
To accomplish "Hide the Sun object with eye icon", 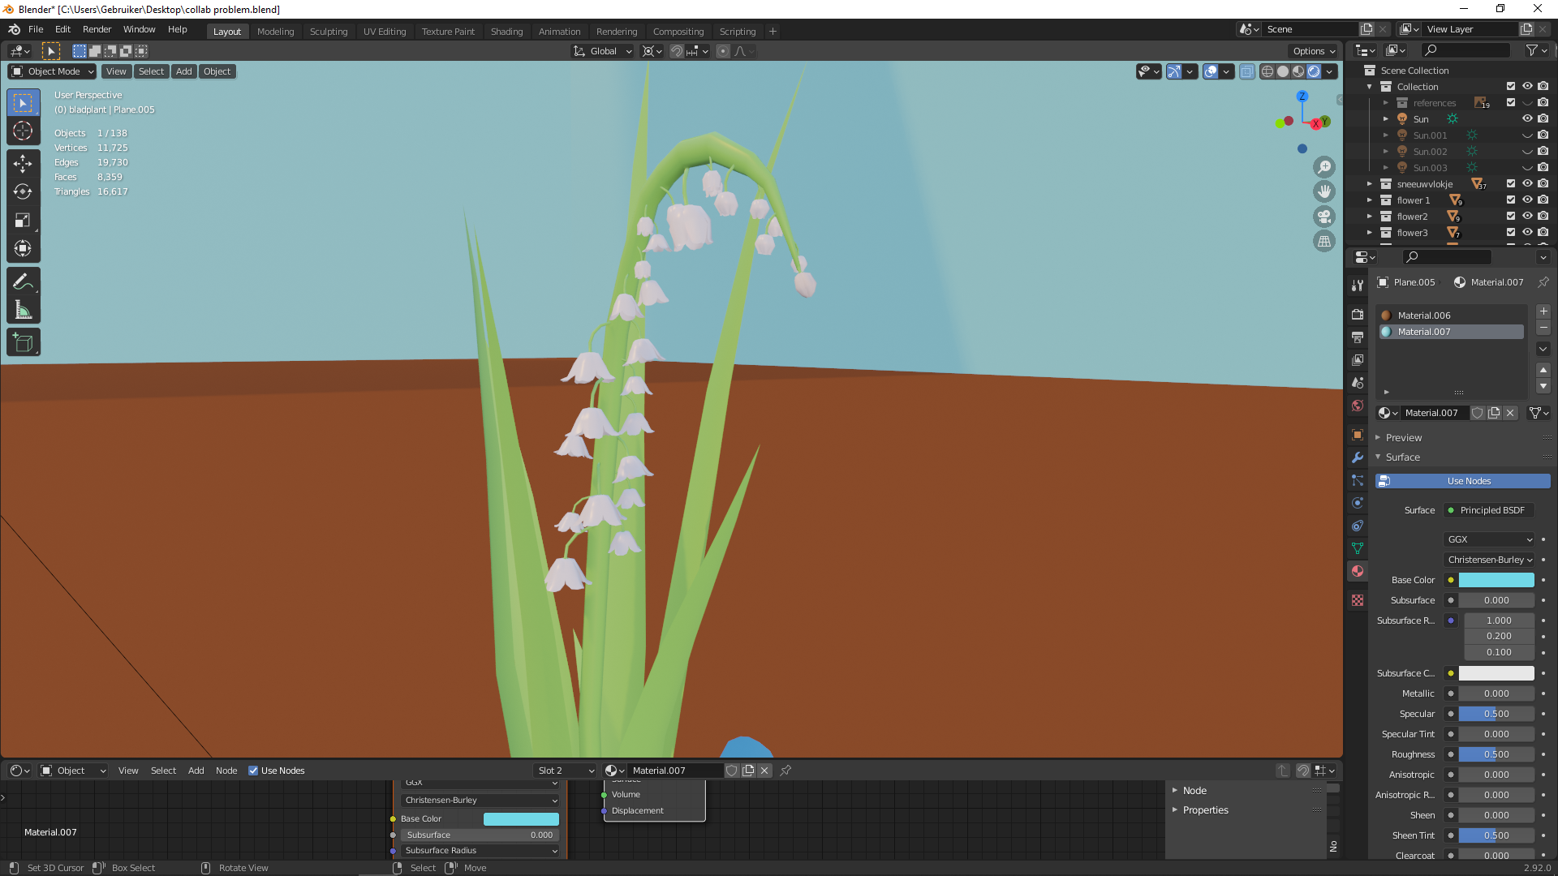I will click(x=1527, y=118).
